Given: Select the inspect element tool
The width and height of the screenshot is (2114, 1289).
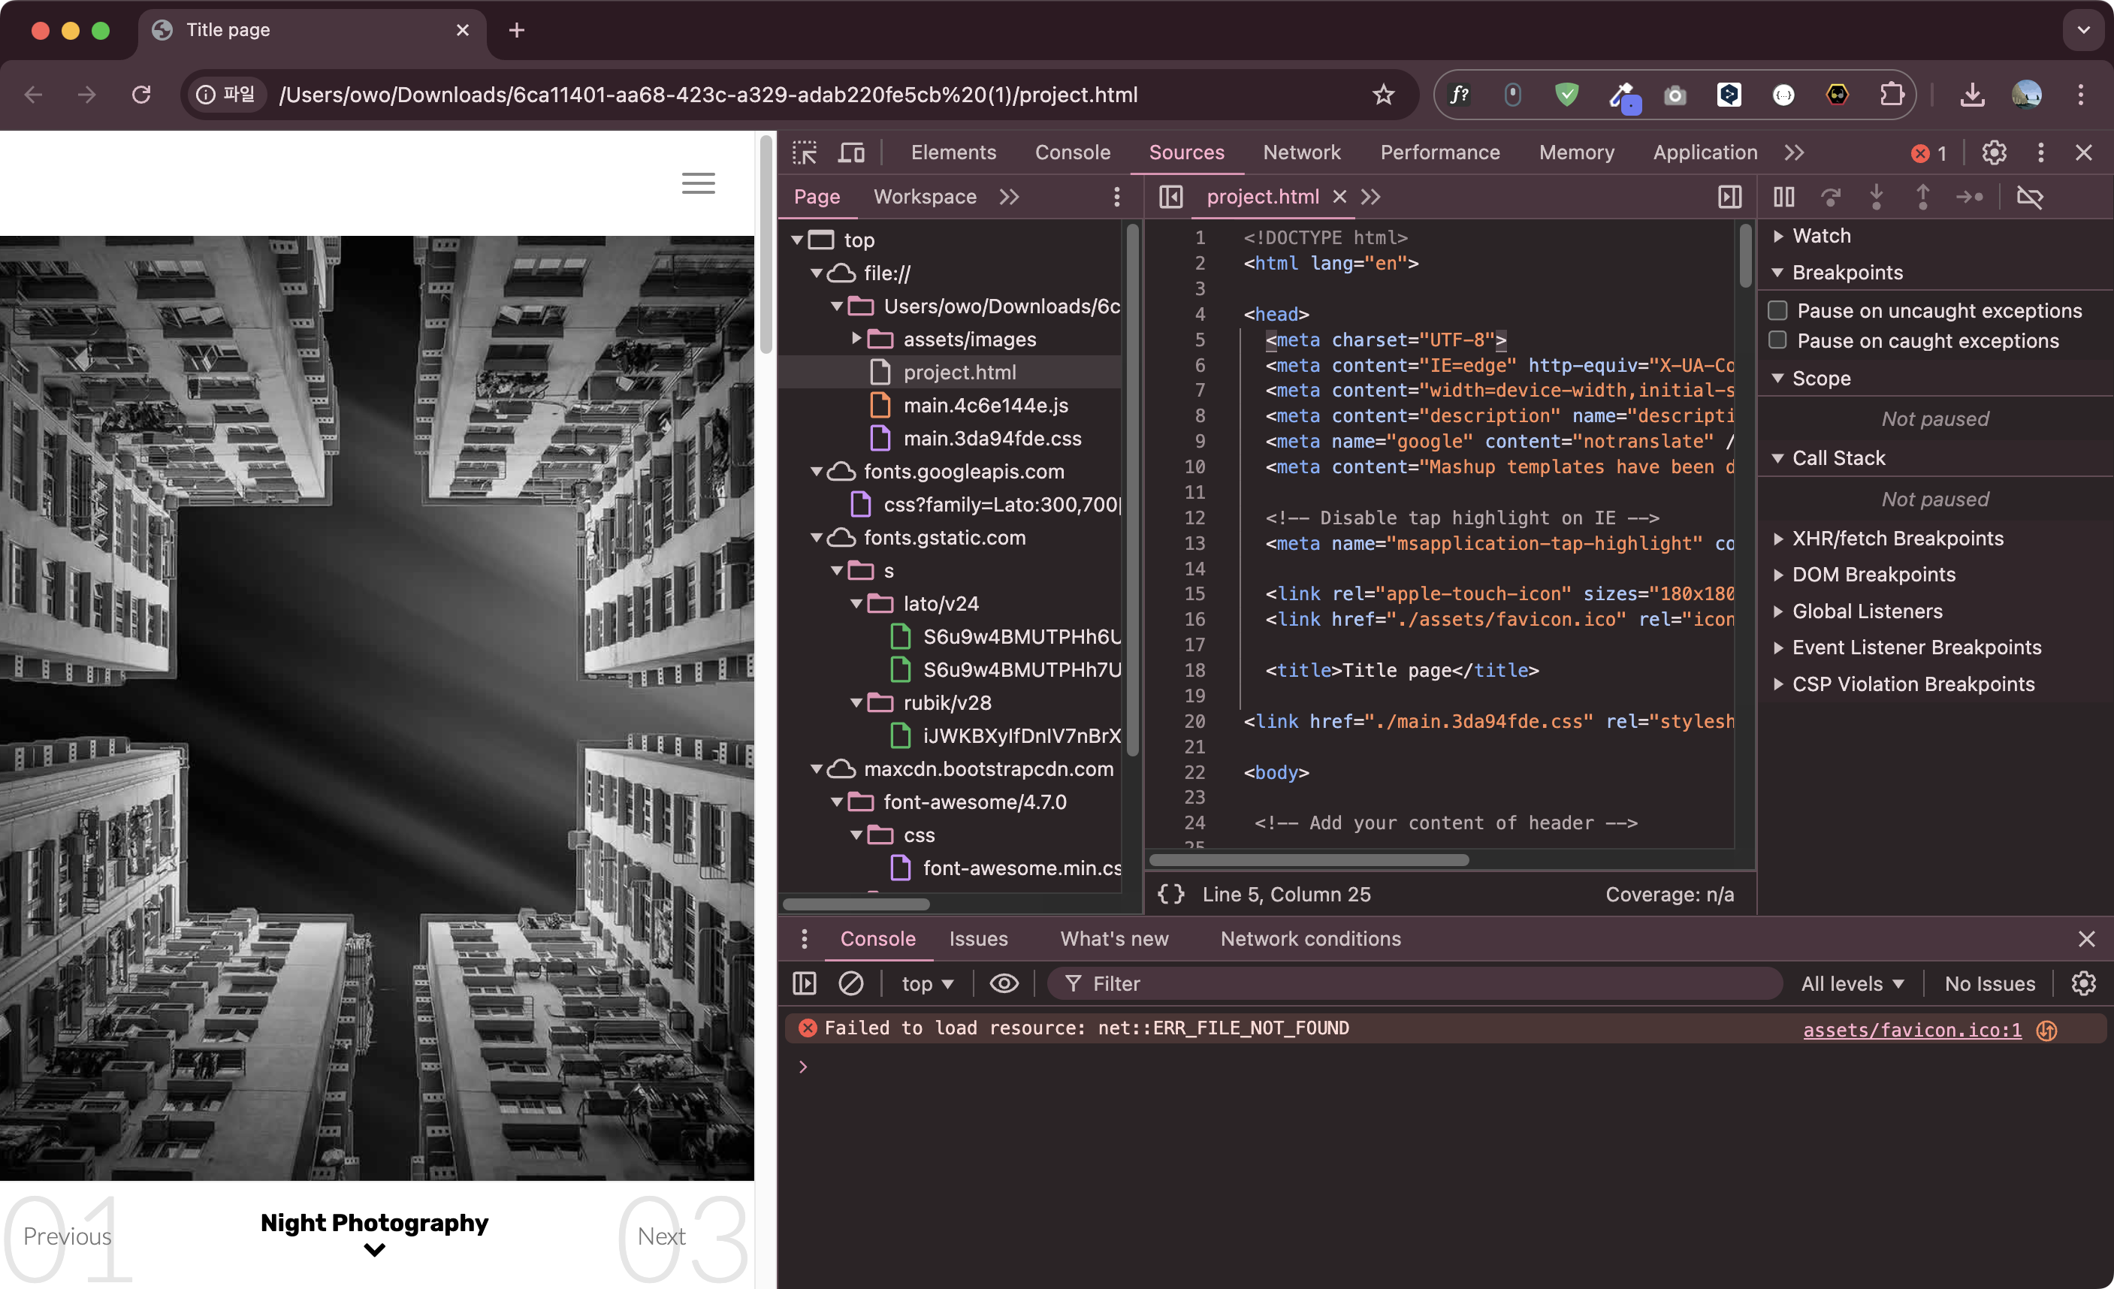Looking at the screenshot, I should (804, 152).
